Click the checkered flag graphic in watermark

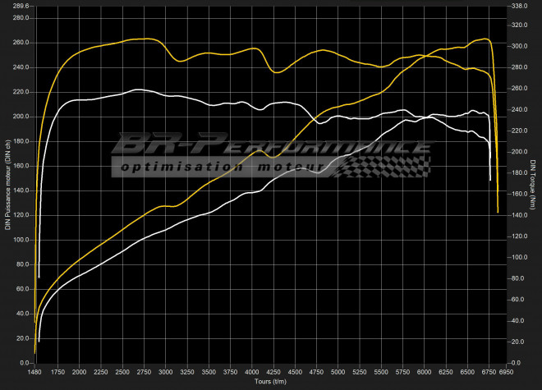click(x=386, y=165)
